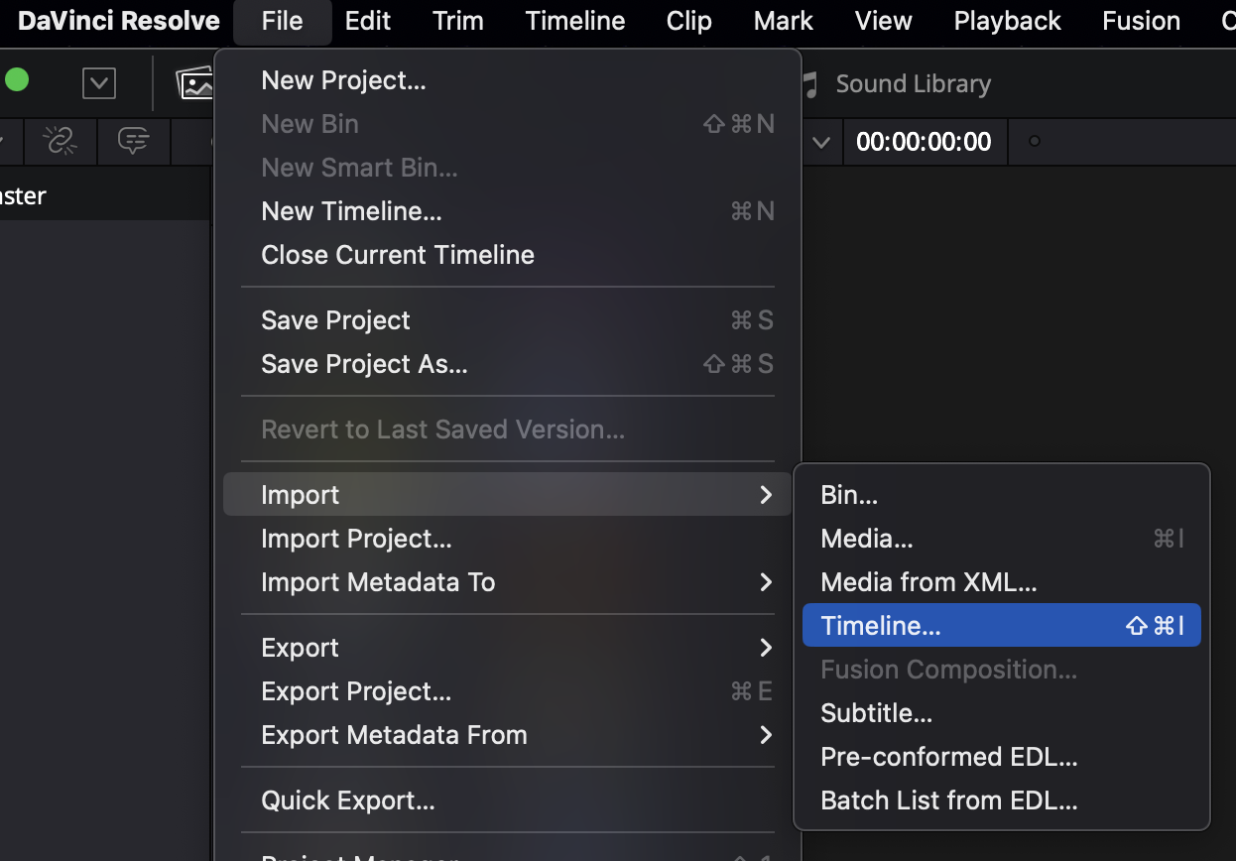Click the Media Pool picture icon
The width and height of the screenshot is (1236, 861).
coord(195,84)
